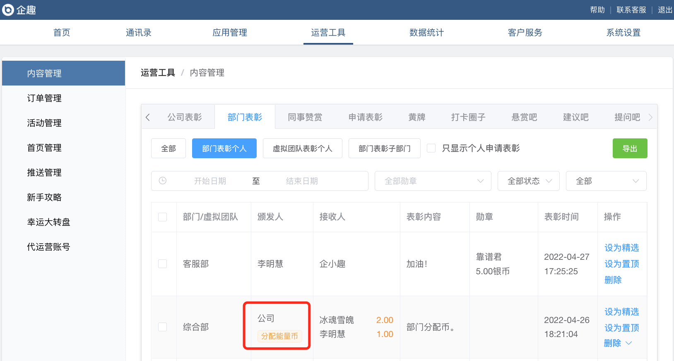
Task: Click the 退出 link in header
Action: pos(665,9)
